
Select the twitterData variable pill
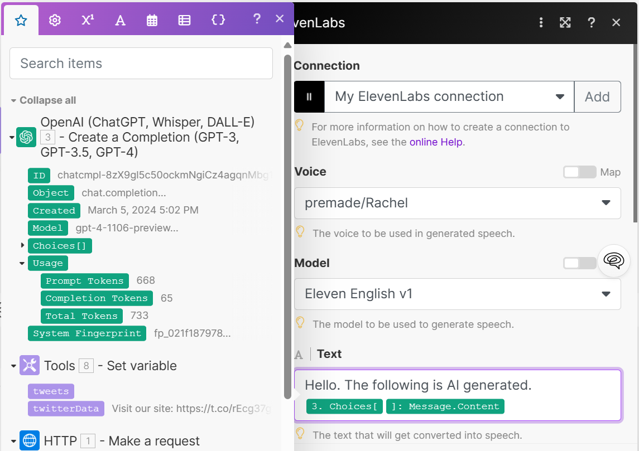[66, 409]
